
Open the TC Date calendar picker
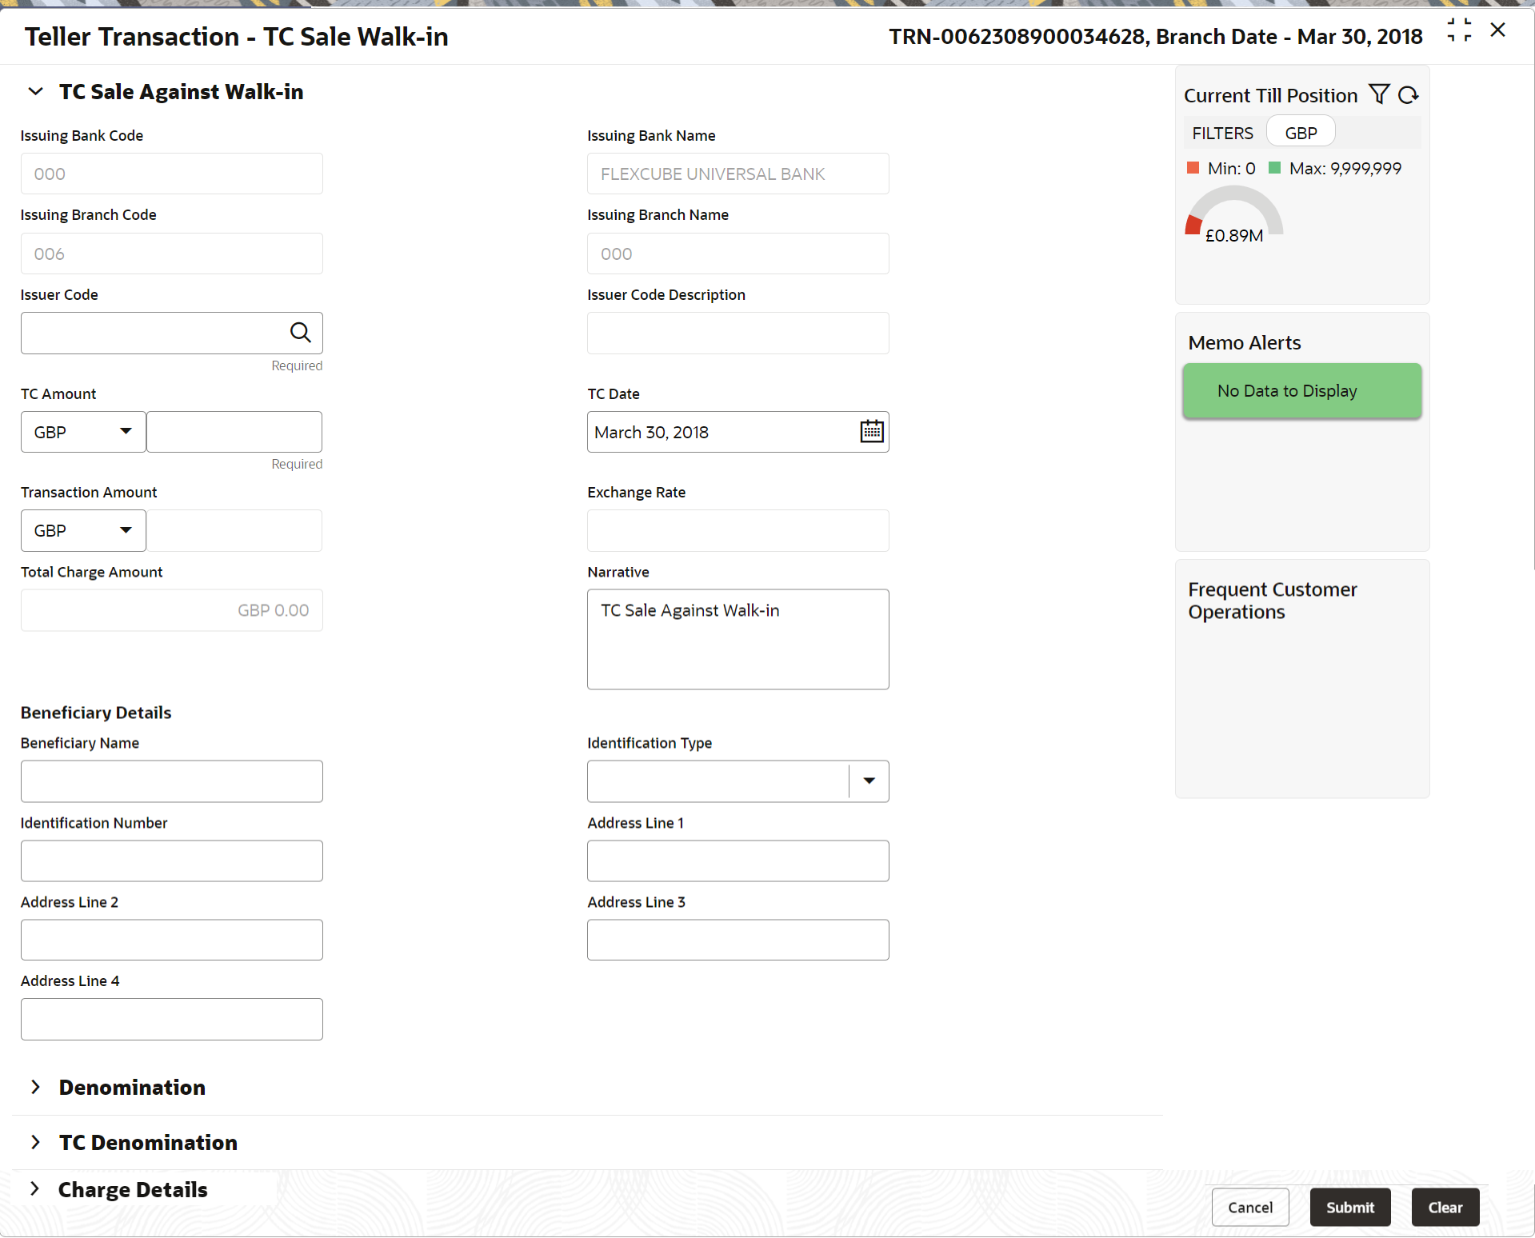pos(871,432)
